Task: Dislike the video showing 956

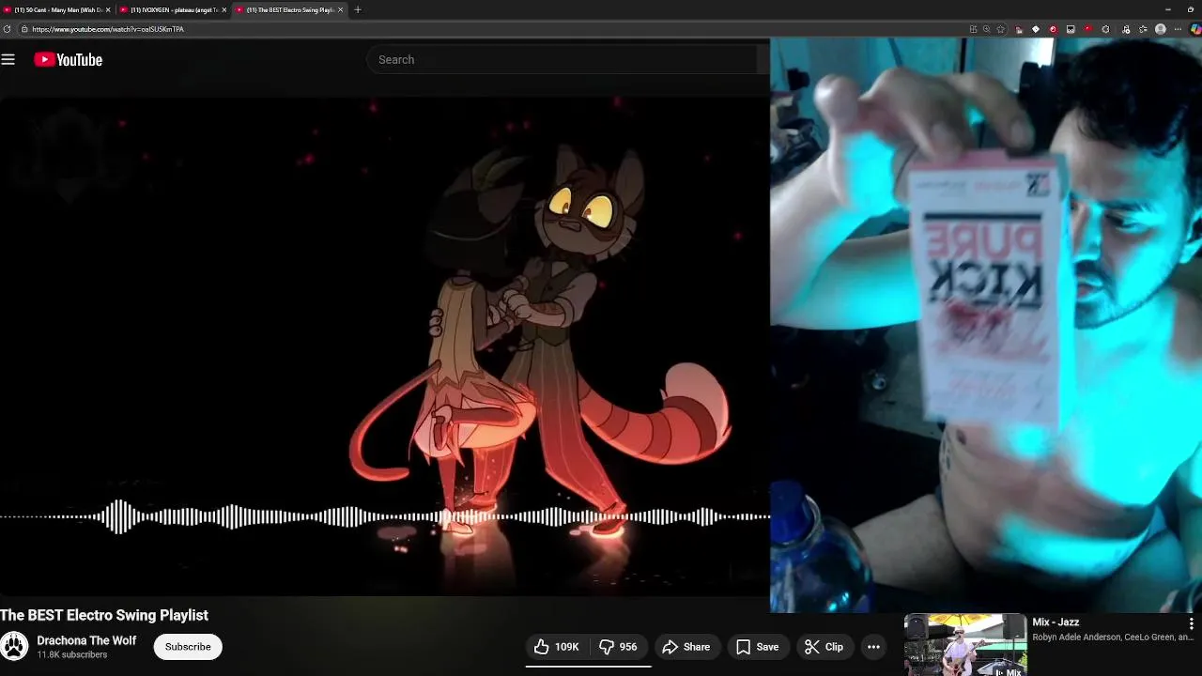Action: (x=619, y=647)
